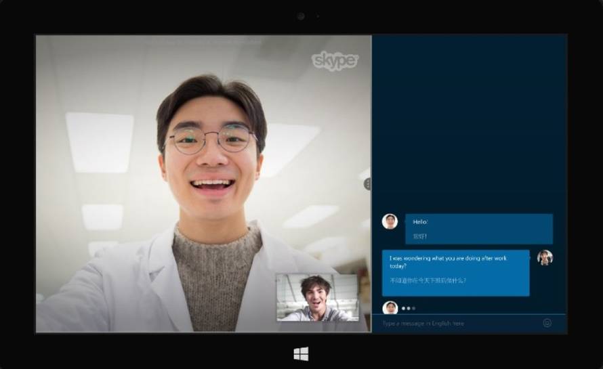Image resolution: width=603 pixels, height=369 pixels.
Task: Click the Windows logo button on tablet
Action: (301, 354)
